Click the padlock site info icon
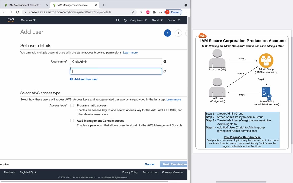This screenshot has height=183, width=293. (26, 12)
